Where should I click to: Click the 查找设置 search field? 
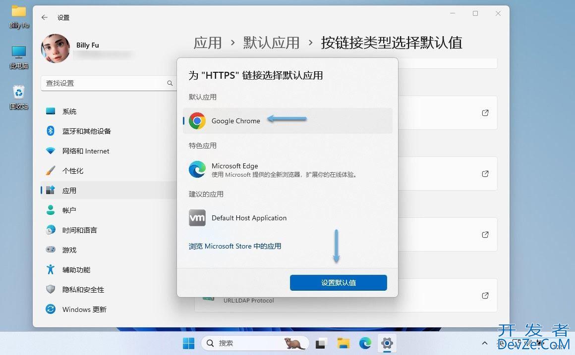coord(109,83)
